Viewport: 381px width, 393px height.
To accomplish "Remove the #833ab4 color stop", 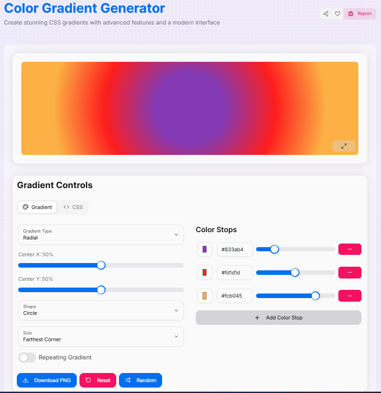I will point(350,249).
